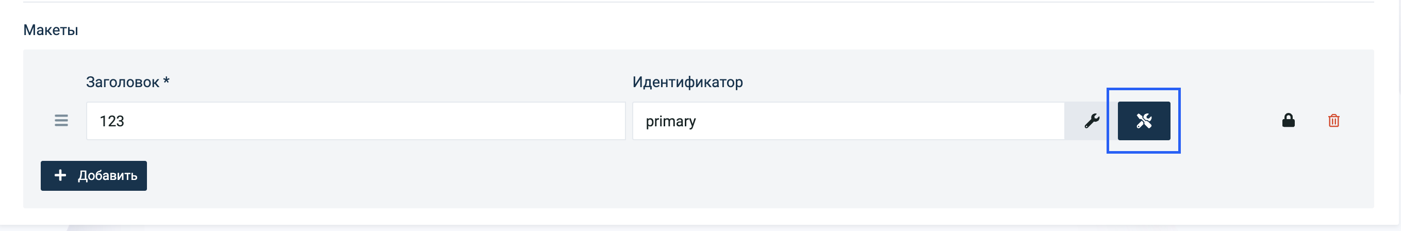The image size is (1401, 231).
Task: Click the Заголовок field label
Action: 122,82
